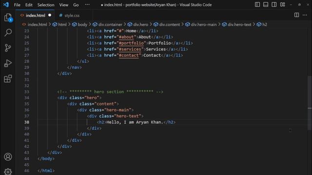Open the Go menu
The image size is (312, 175).
pyautogui.click(x=76, y=5)
